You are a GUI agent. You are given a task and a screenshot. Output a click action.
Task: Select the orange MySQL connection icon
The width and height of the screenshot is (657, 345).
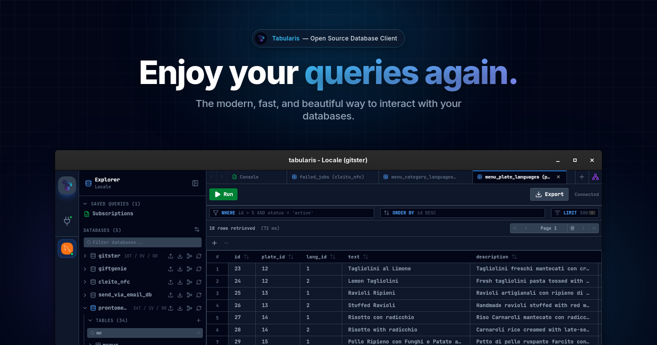67,248
